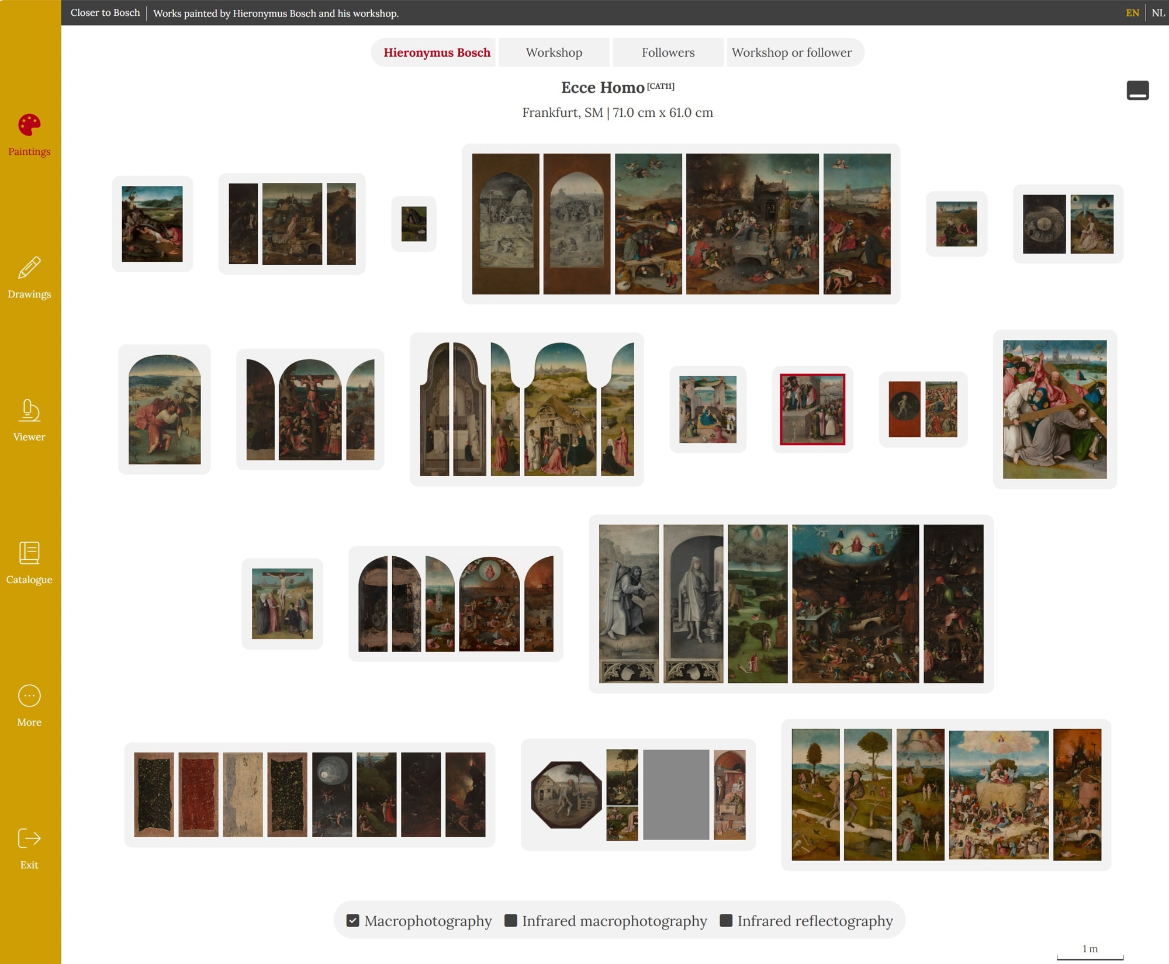Screen dimensions: 1169x964
Task: Switch to the Workshop tab
Action: [x=554, y=53]
